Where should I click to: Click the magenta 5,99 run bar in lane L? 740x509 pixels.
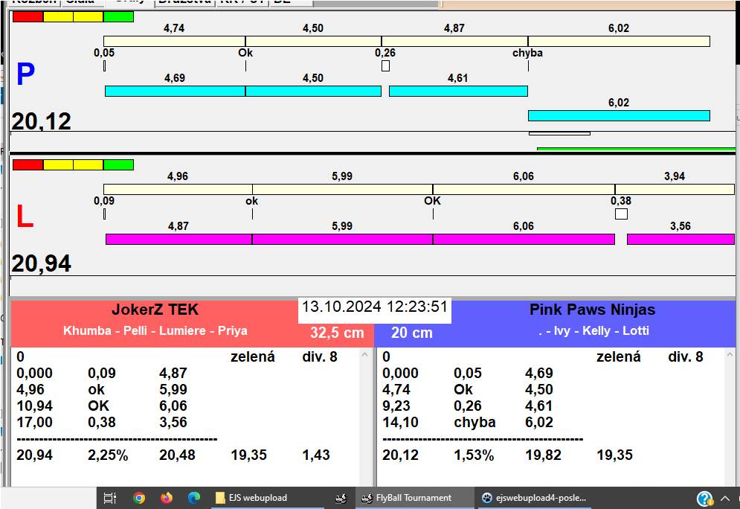[x=342, y=239]
